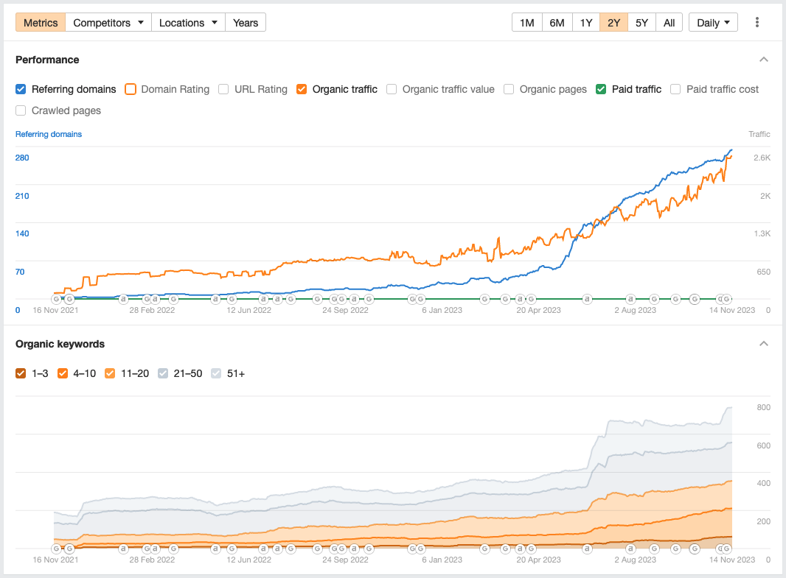Open the Competitors dropdown
Screen dimensions: 786x578
108,23
